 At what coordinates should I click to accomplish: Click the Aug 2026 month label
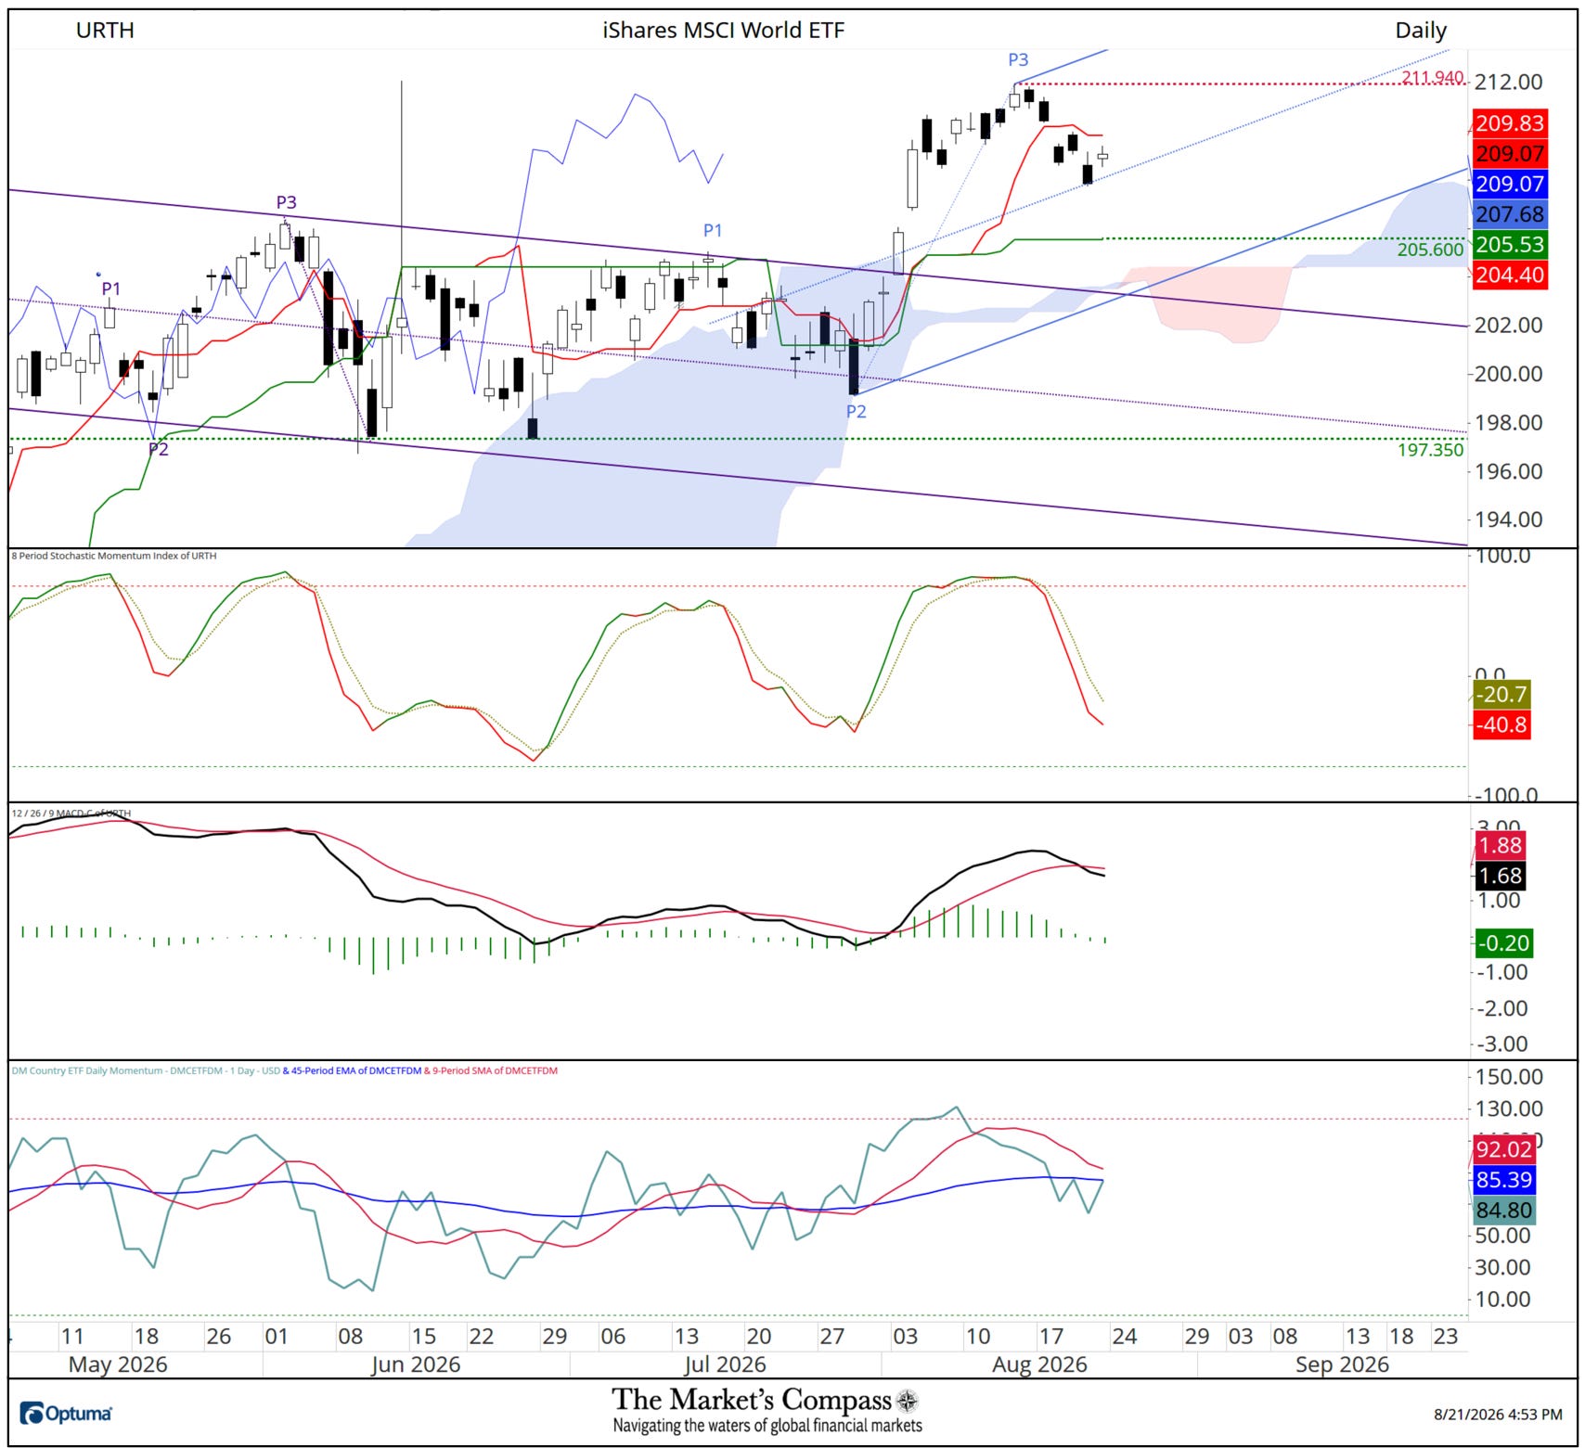[1039, 1365]
